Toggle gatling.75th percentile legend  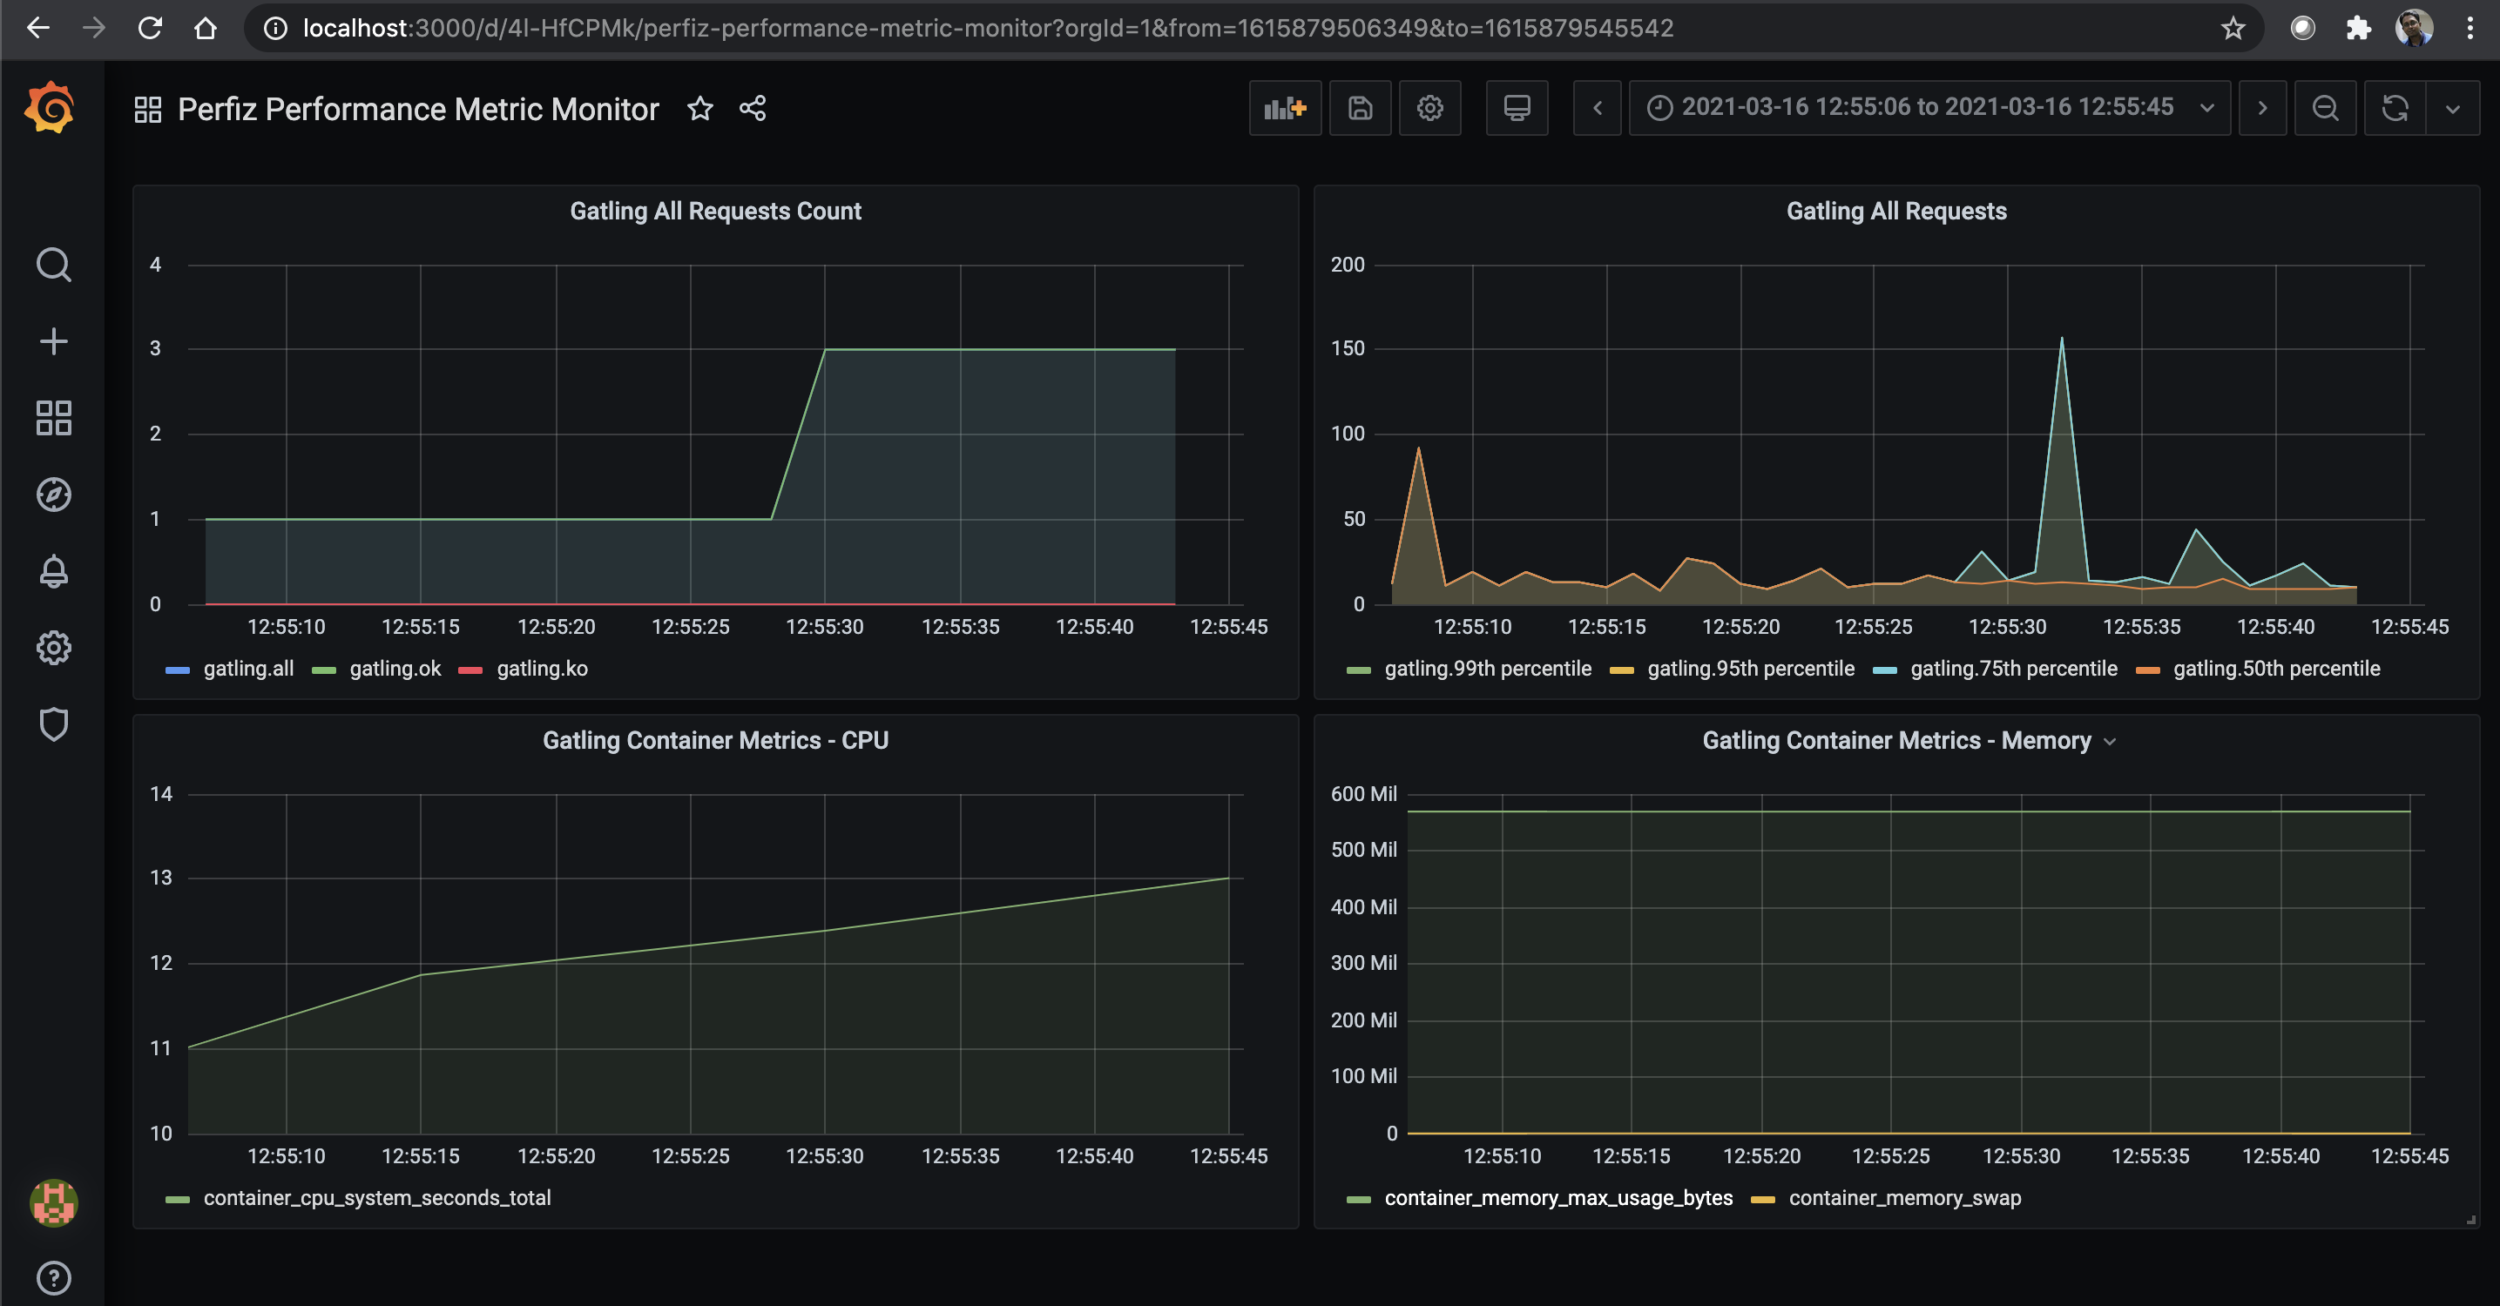[2014, 669]
